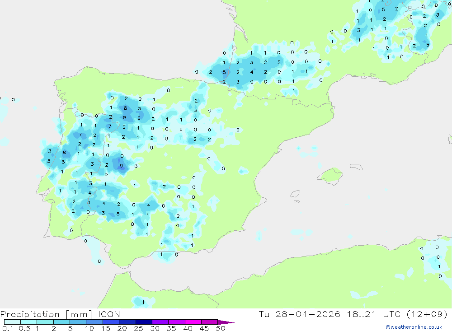The height and width of the screenshot is (331, 452).
Task: Click the '40' legend scale label
Action: (x=188, y=328)
